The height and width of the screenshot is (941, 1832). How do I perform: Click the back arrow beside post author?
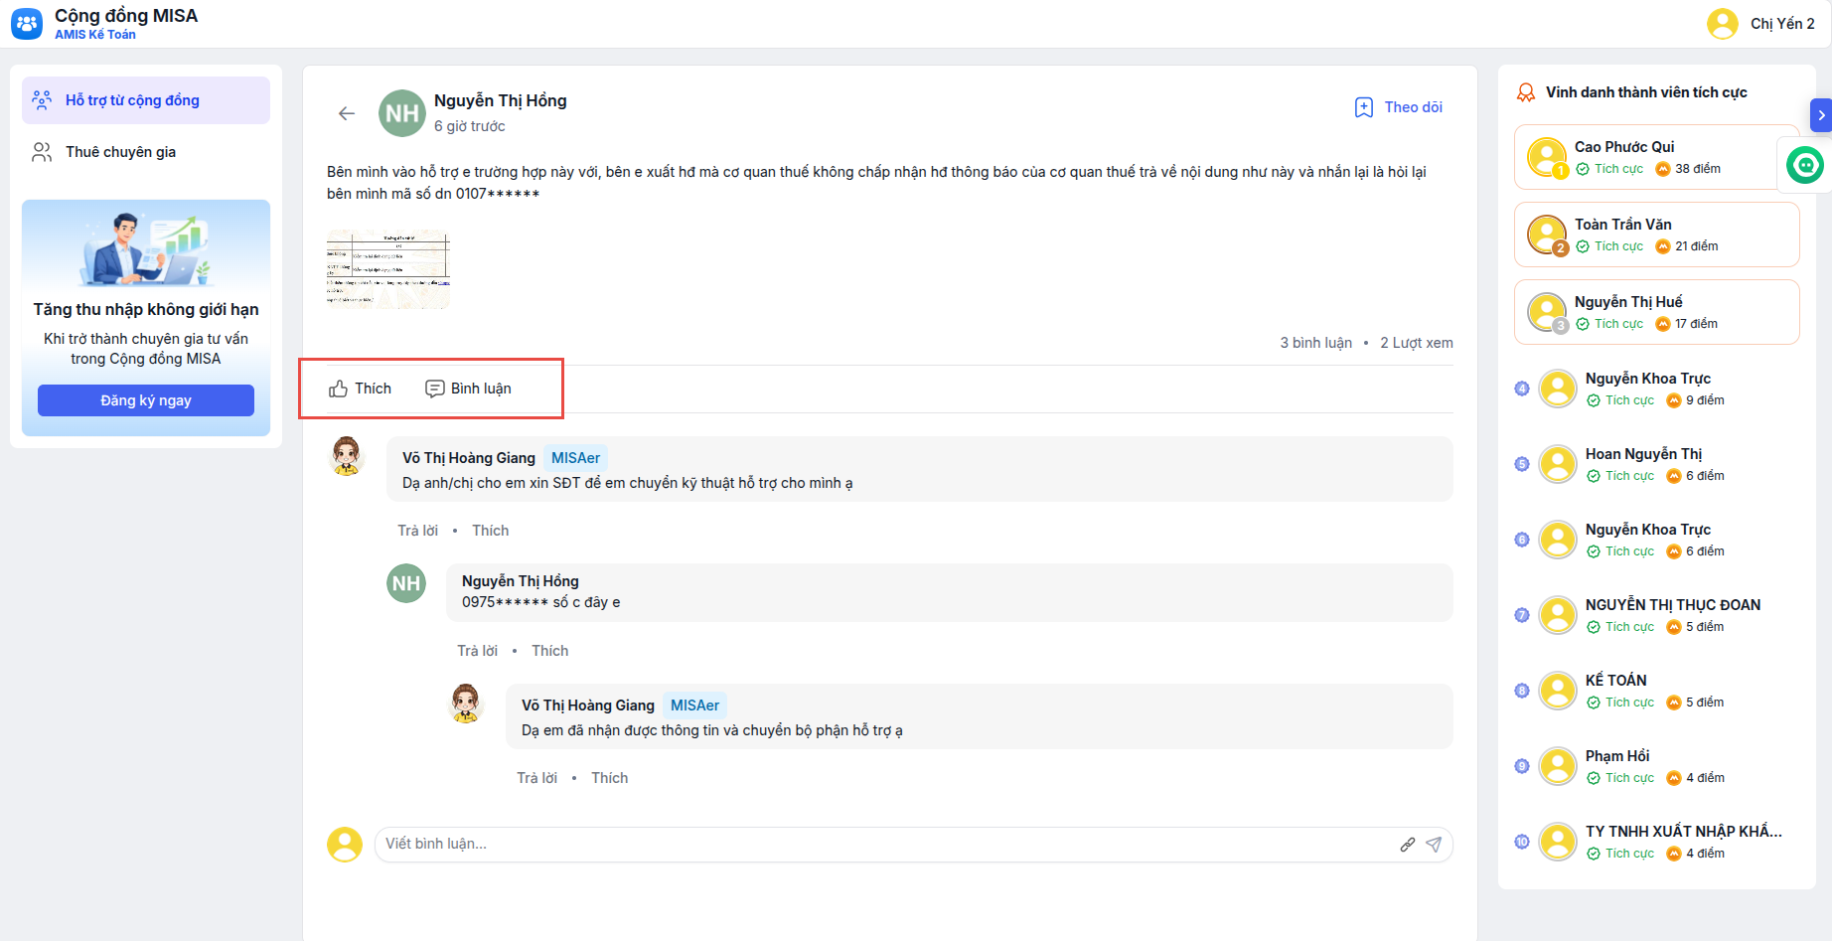(x=347, y=113)
